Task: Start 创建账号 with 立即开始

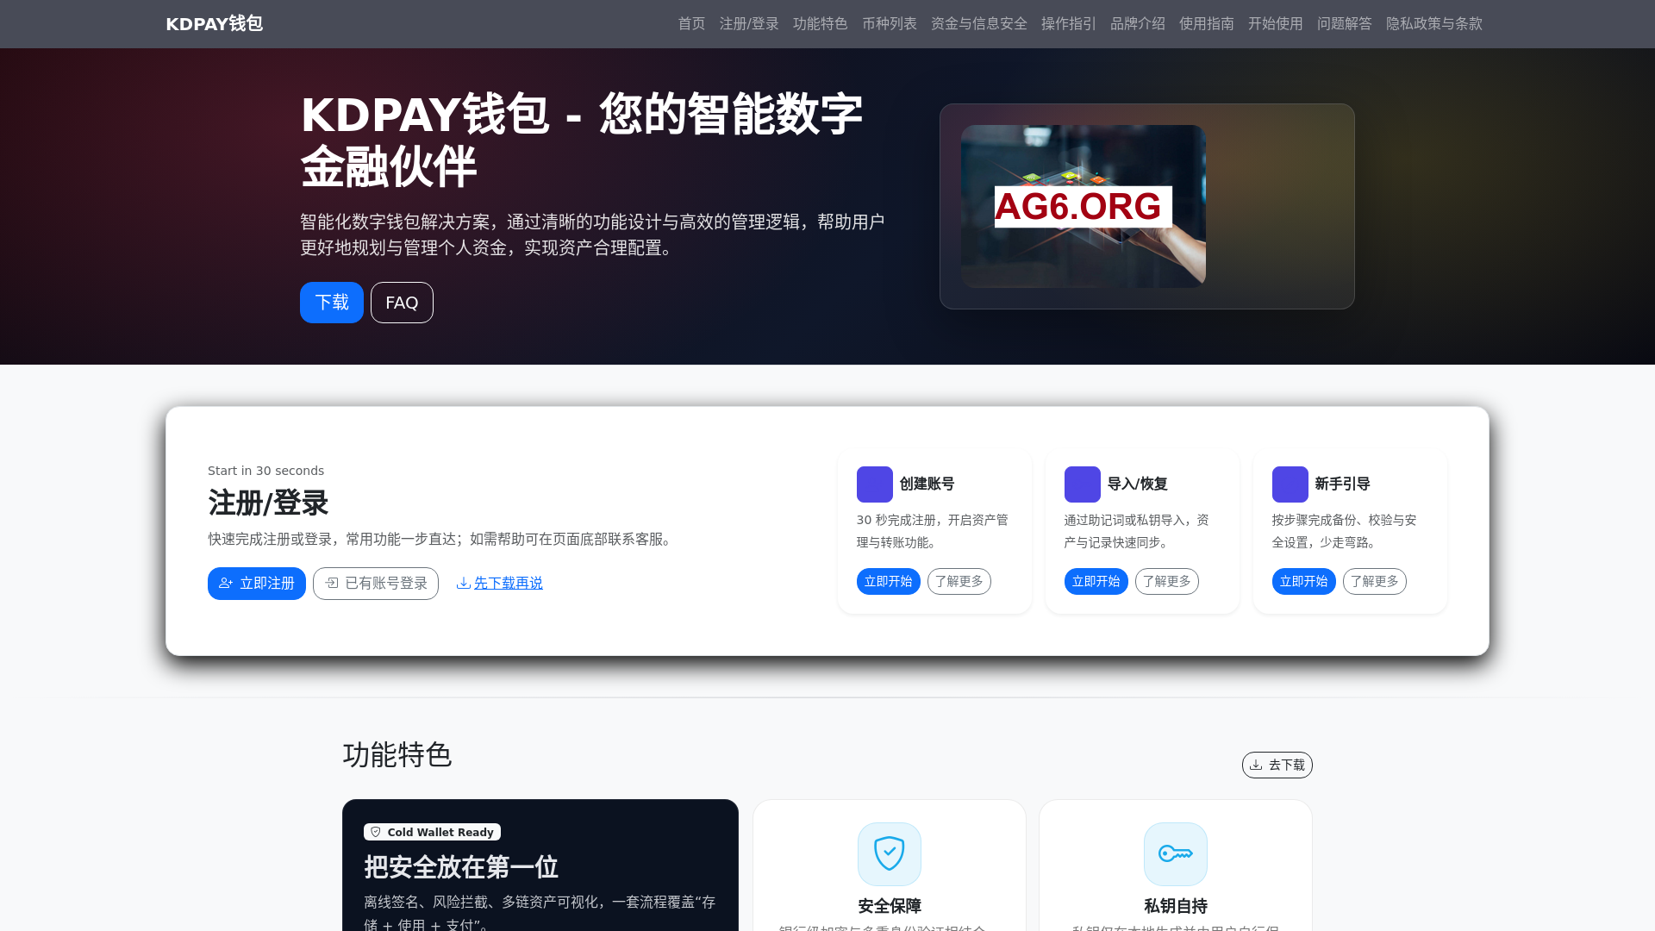Action: 889,582
